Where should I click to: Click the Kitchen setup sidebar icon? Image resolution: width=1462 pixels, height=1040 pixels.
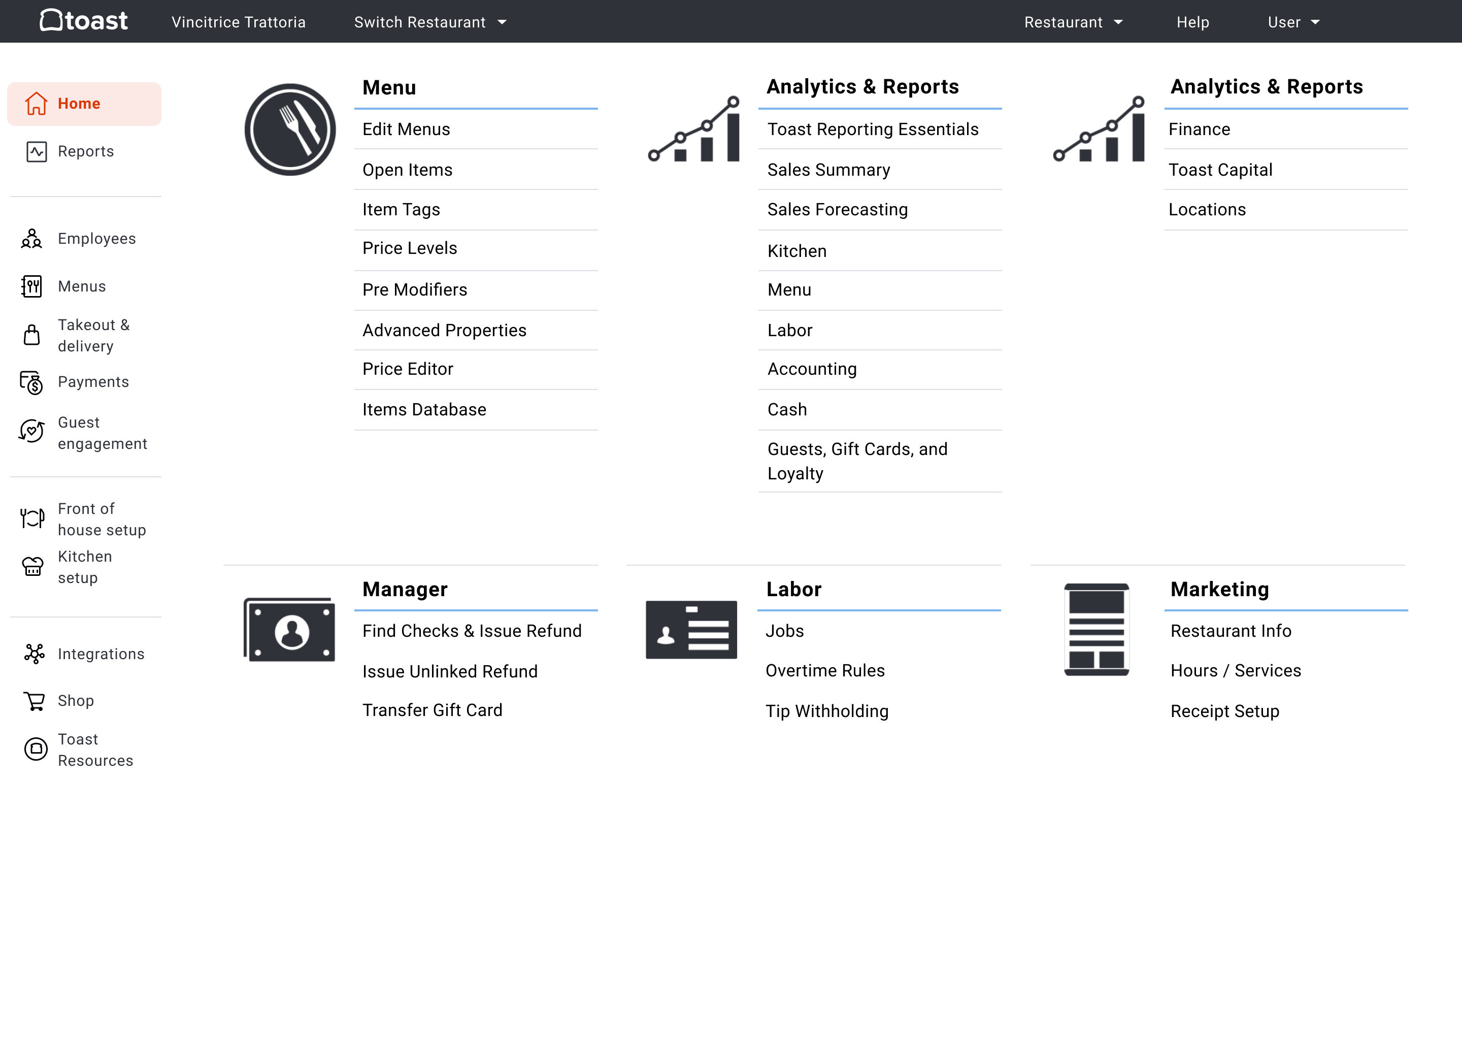(32, 567)
